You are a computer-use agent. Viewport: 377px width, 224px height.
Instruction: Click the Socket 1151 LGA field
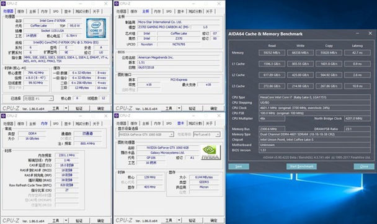coord(53,30)
